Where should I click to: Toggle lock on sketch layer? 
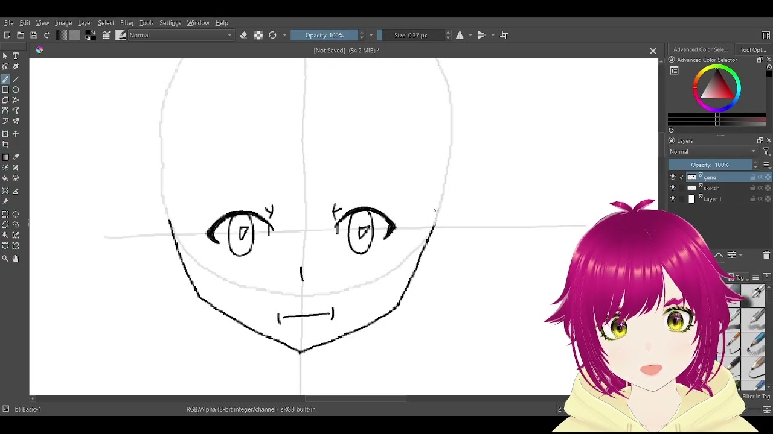[753, 188]
